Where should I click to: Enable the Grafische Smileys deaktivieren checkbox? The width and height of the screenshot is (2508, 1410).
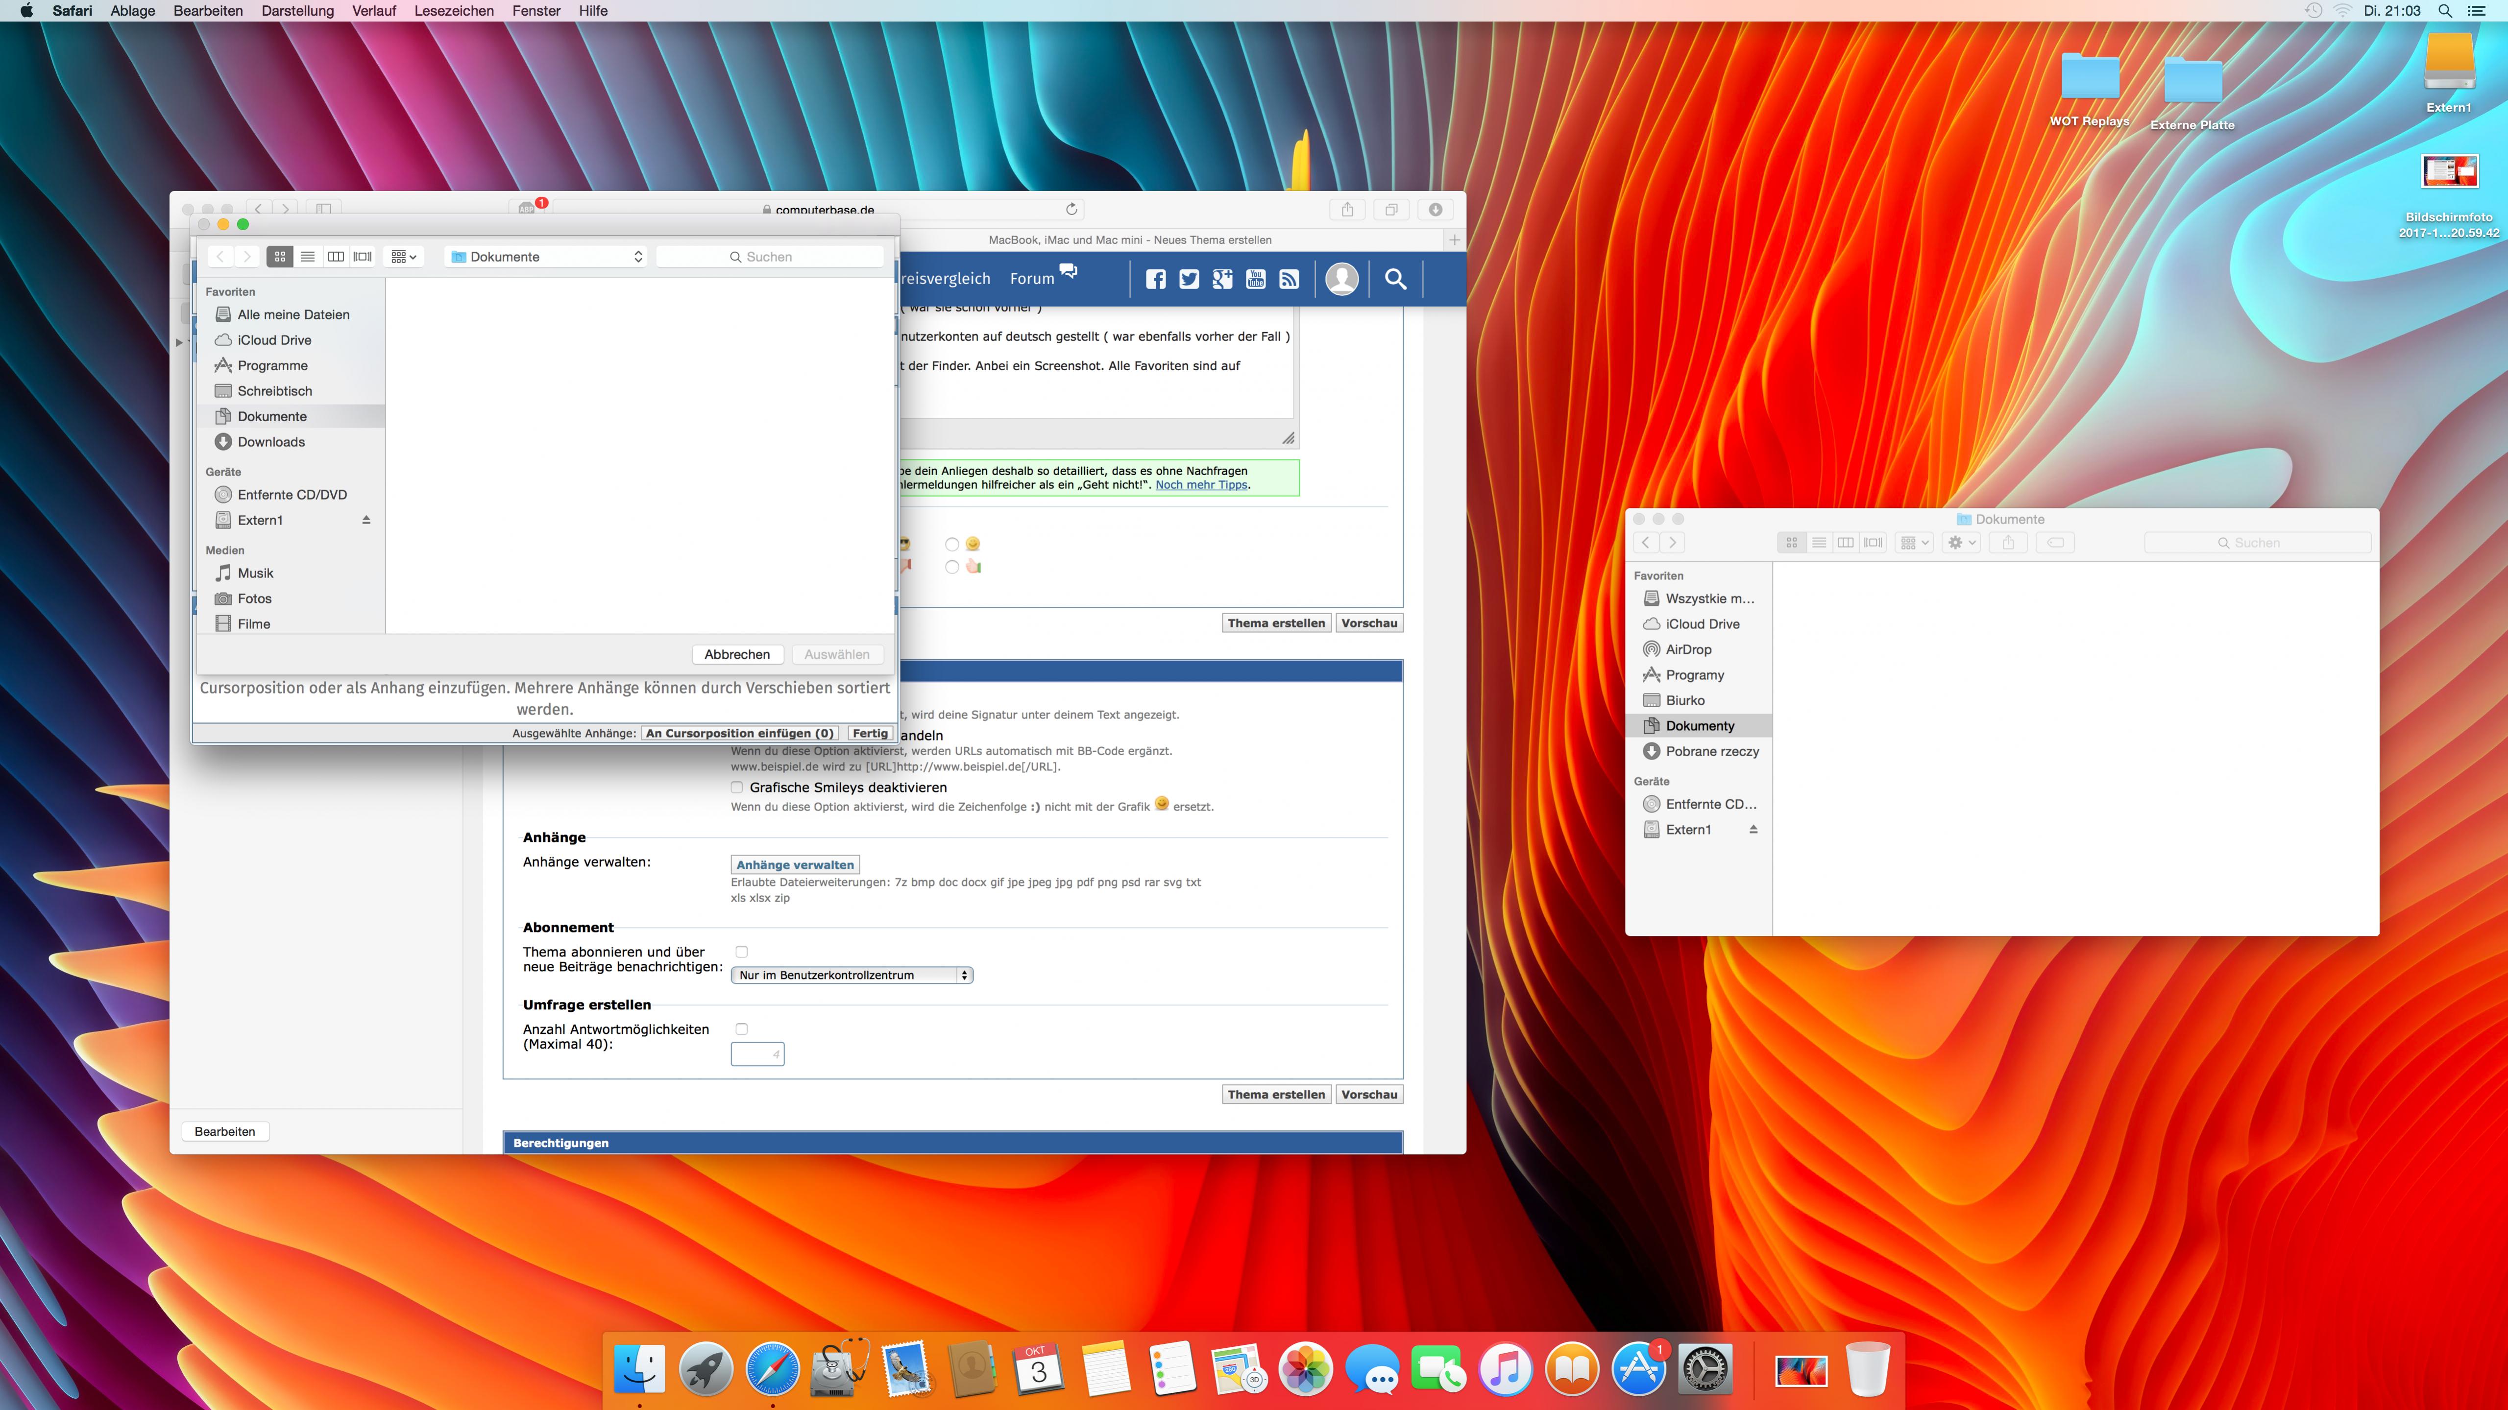pyautogui.click(x=737, y=788)
